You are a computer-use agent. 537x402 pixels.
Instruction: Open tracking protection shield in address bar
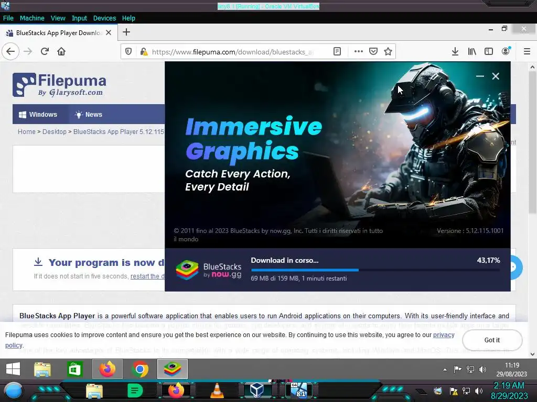point(128,52)
